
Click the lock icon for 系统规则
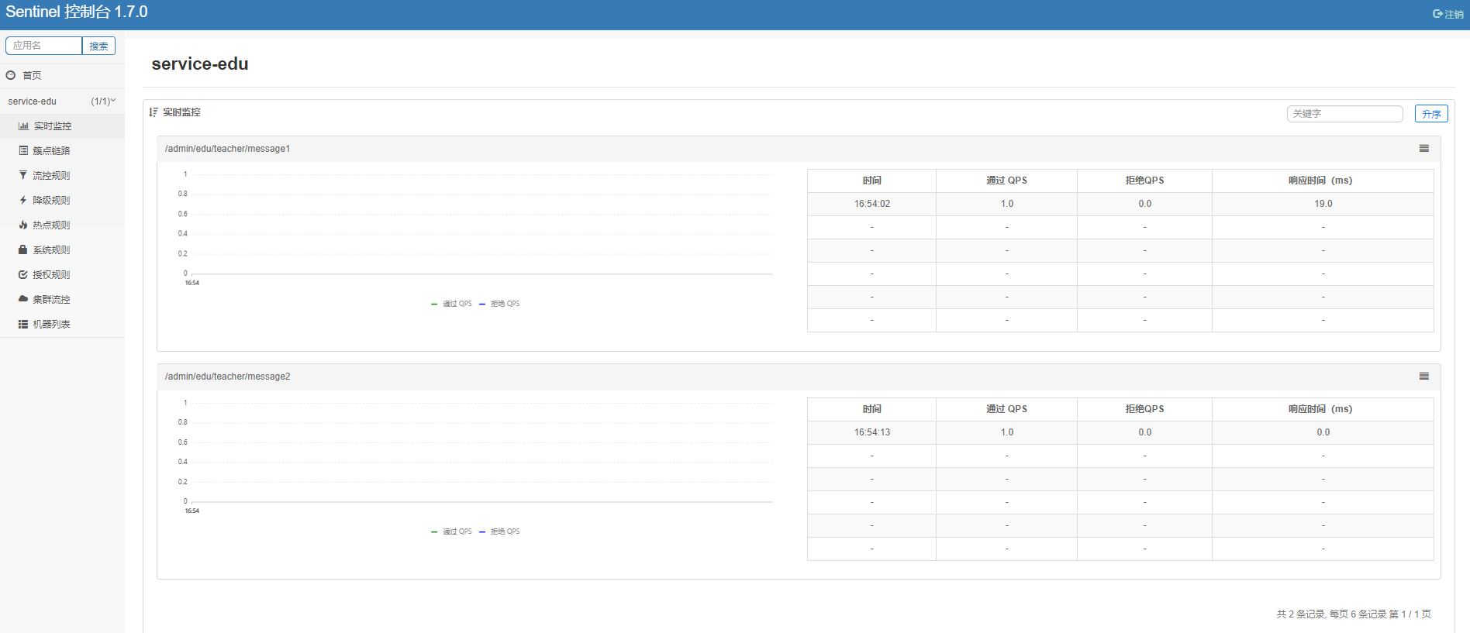click(23, 249)
